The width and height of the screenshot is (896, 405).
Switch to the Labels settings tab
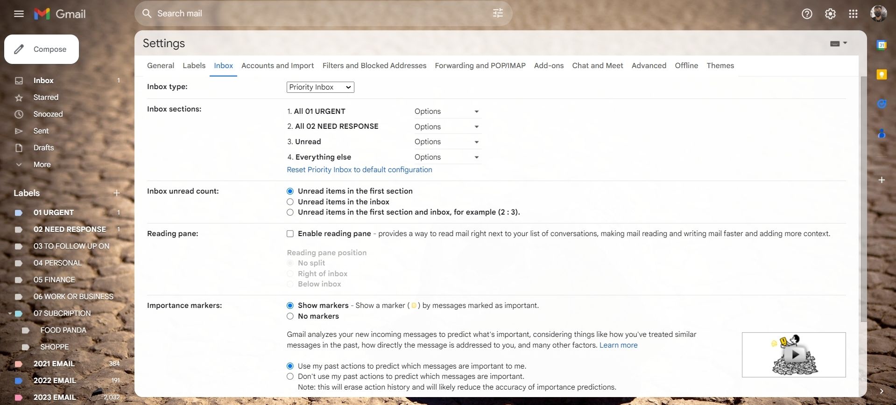pos(194,66)
